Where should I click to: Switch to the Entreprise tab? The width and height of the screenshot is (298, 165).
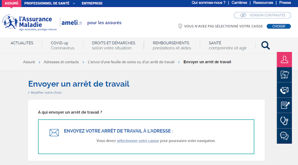(x=92, y=3)
